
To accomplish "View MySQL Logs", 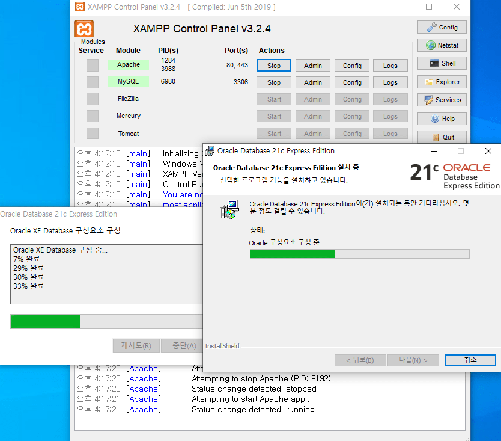I will 390,82.
